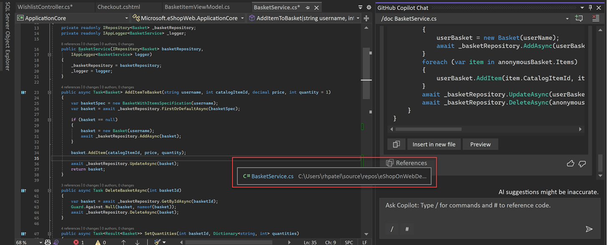Open Copilot via status bar GitHub Copilot icon
The height and width of the screenshot is (245, 607).
48,242
